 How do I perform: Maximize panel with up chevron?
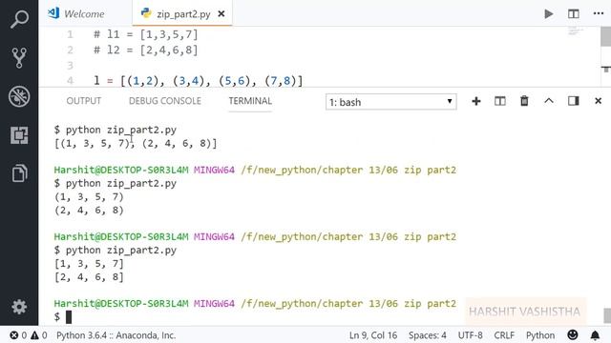pos(549,101)
